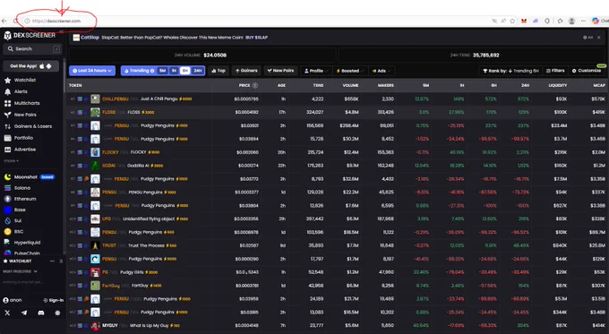Select Hyperliquid chain in sidebar
The width and height of the screenshot is (609, 334).
[x=22, y=243]
